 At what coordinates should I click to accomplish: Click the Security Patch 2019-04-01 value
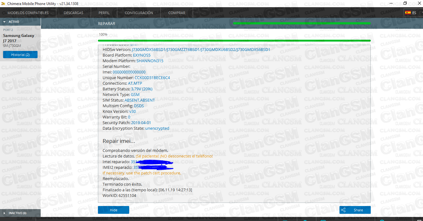pos(141,123)
